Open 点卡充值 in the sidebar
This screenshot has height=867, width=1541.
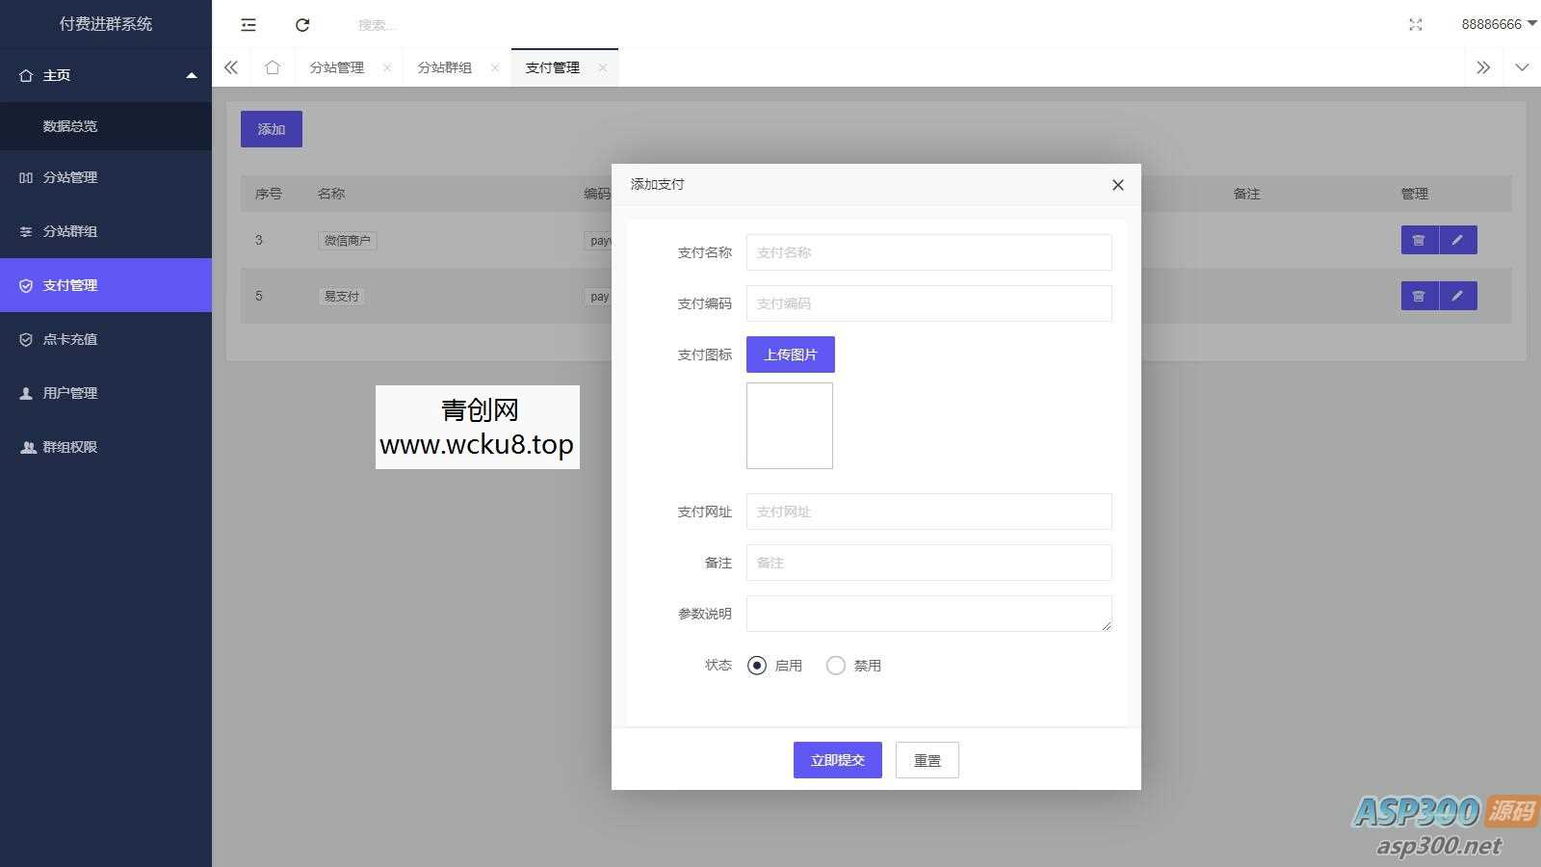tap(70, 339)
